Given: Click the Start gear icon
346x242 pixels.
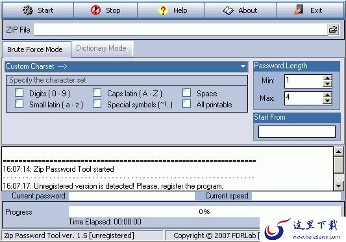Looking at the screenshot, I should coord(28,10).
